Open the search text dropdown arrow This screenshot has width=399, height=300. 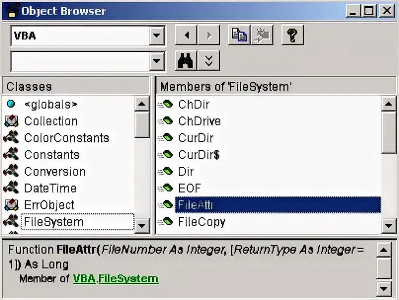pyautogui.click(x=157, y=61)
